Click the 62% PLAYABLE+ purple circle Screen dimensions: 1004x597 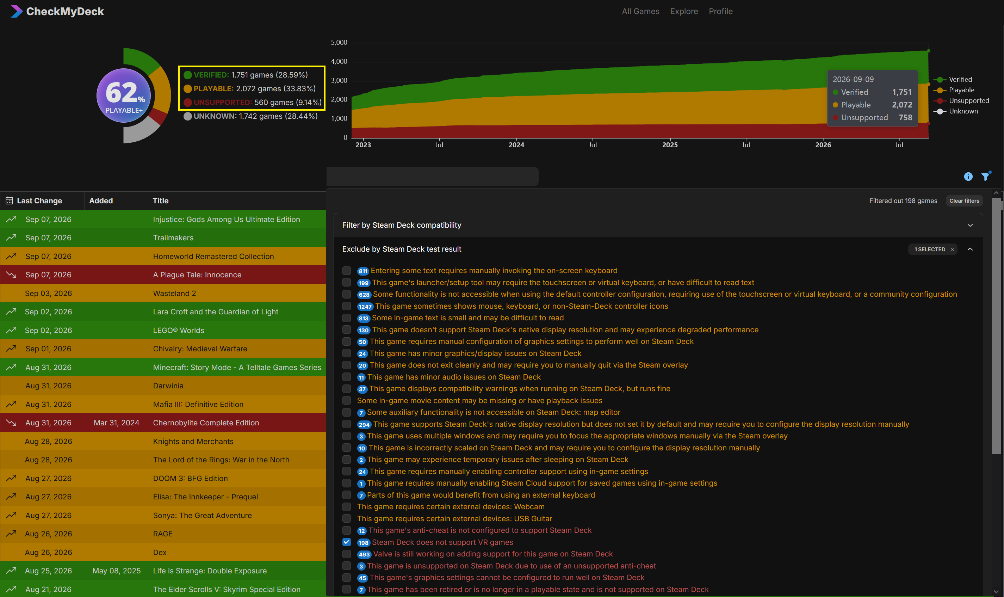pos(124,96)
